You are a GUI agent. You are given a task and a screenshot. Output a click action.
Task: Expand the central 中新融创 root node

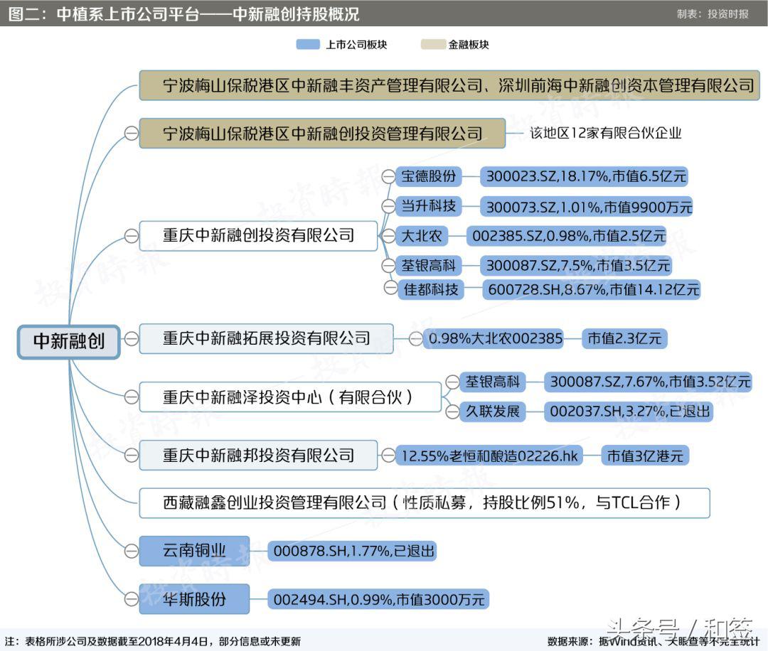point(68,341)
